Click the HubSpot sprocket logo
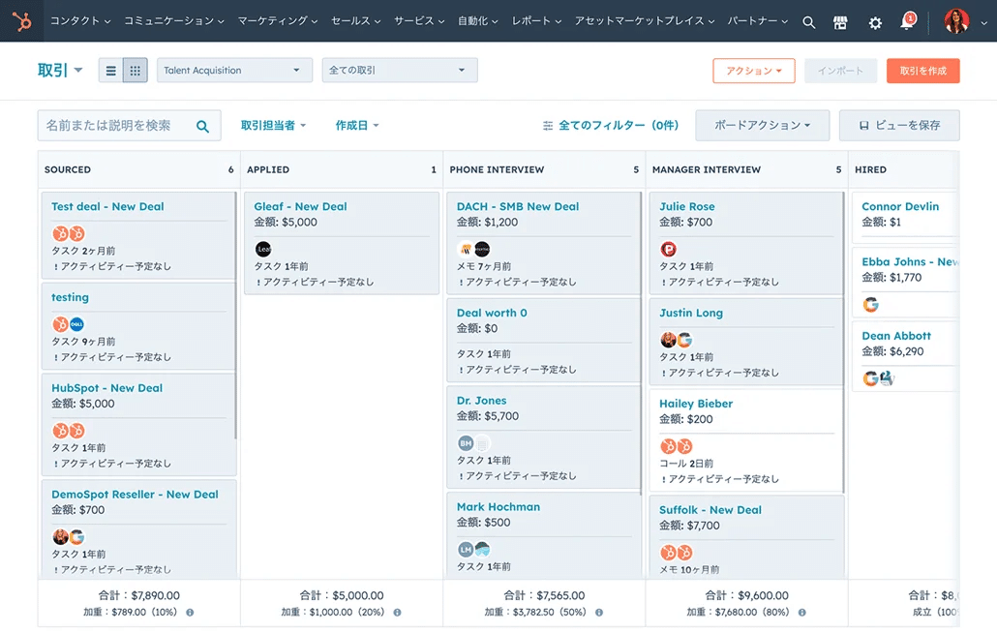 21,21
